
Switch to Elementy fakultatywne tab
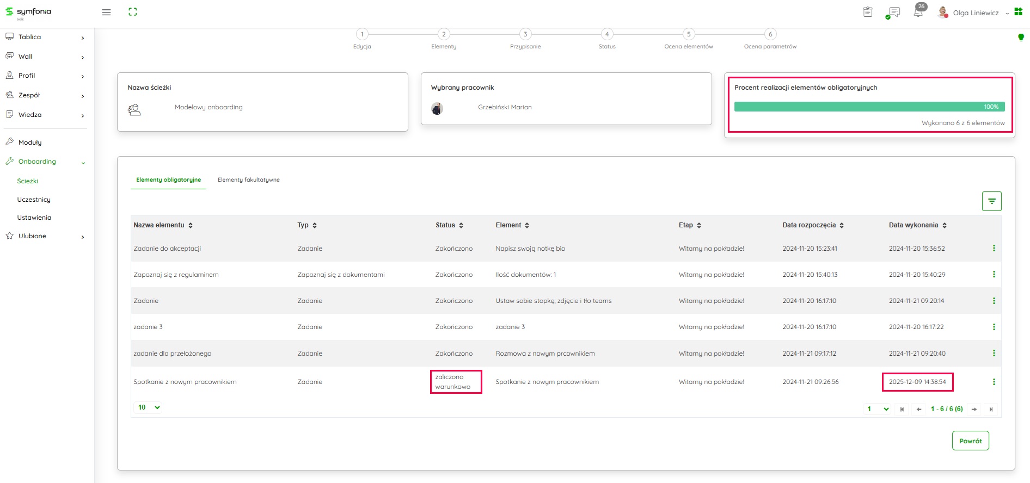248,180
